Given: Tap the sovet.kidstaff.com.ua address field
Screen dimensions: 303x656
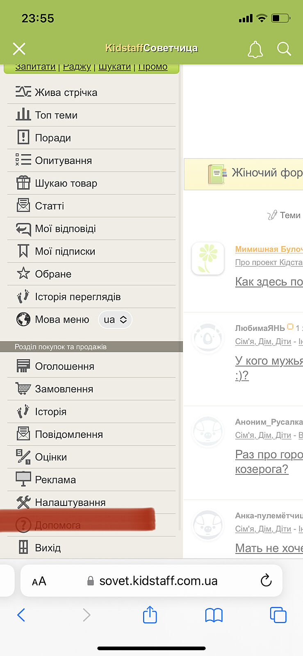Looking at the screenshot, I should point(158,581).
